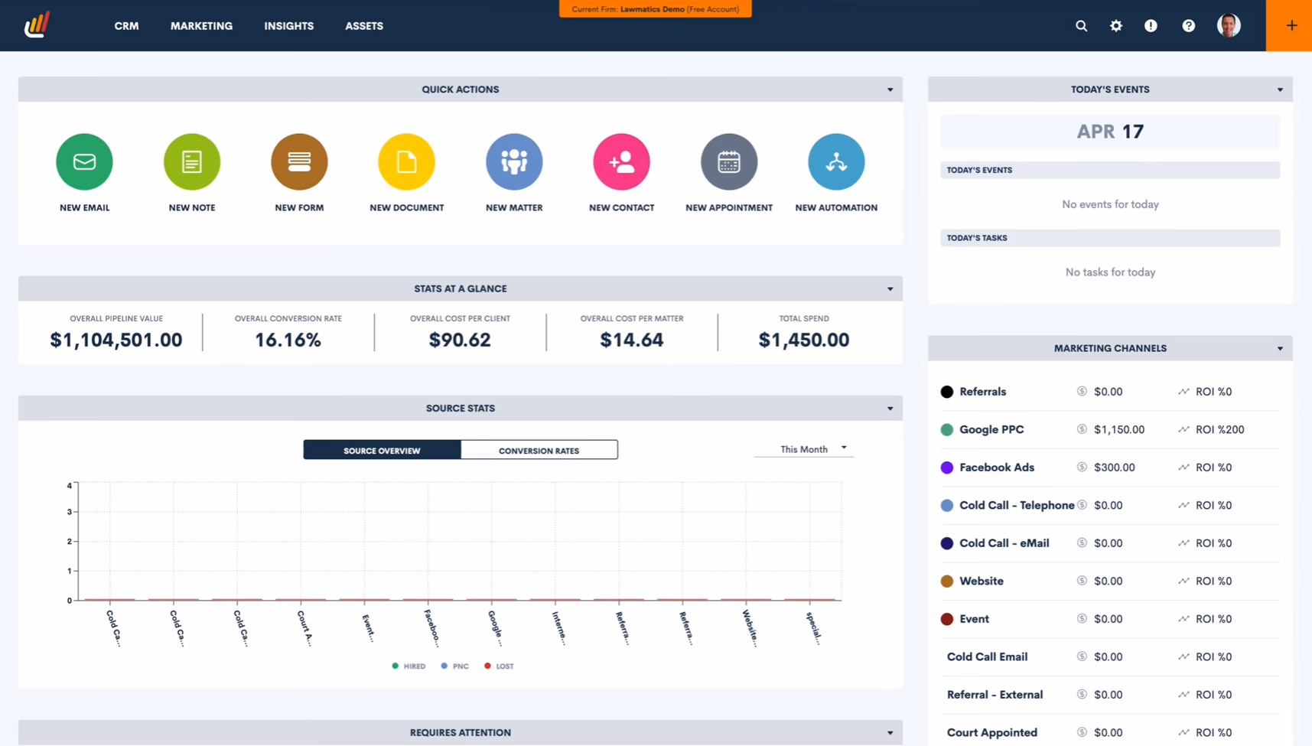Open New Appointment from quick actions

pos(728,161)
